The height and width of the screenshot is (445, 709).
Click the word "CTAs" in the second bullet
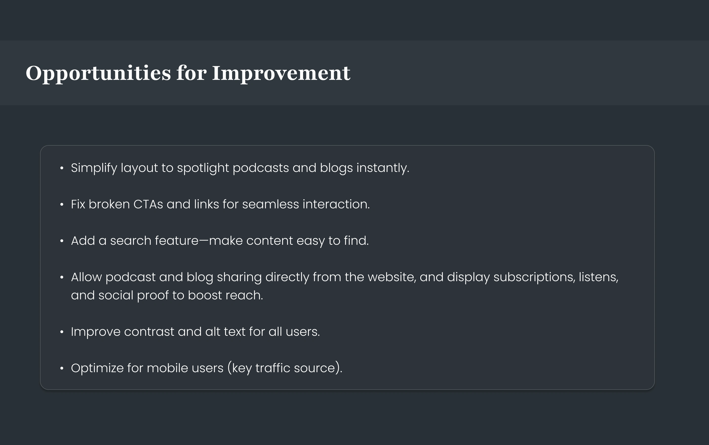[148, 204]
